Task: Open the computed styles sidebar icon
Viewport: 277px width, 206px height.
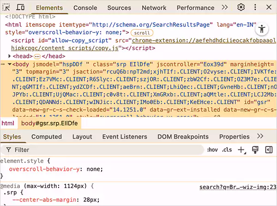Action: (x=268, y=150)
